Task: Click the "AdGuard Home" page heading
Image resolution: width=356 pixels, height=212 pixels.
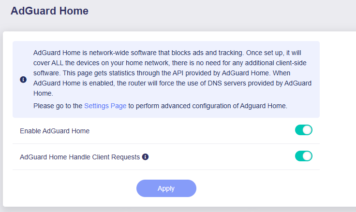Action: pos(49,11)
